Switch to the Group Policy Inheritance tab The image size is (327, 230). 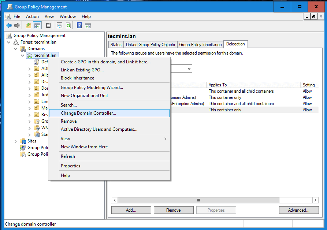click(200, 44)
